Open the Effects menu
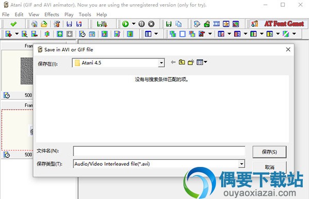This screenshot has width=309, height=199. (x=52, y=14)
